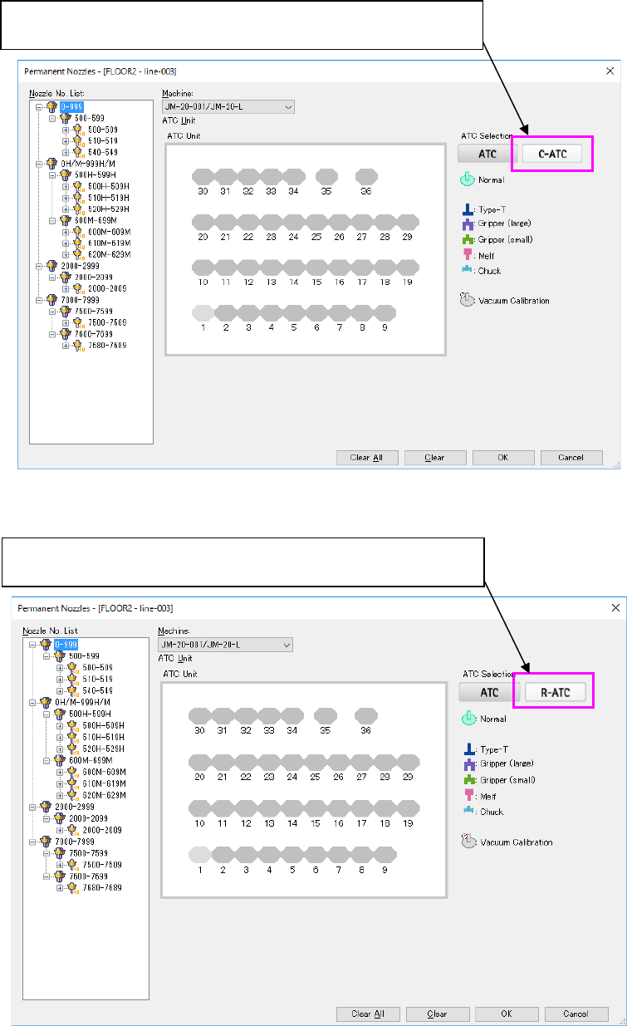Open the Machine dropdown in R-ATC dialog
627x1026 pixels.
coord(225,644)
